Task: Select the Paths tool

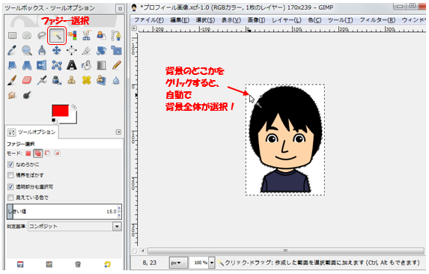Action: 116,35
